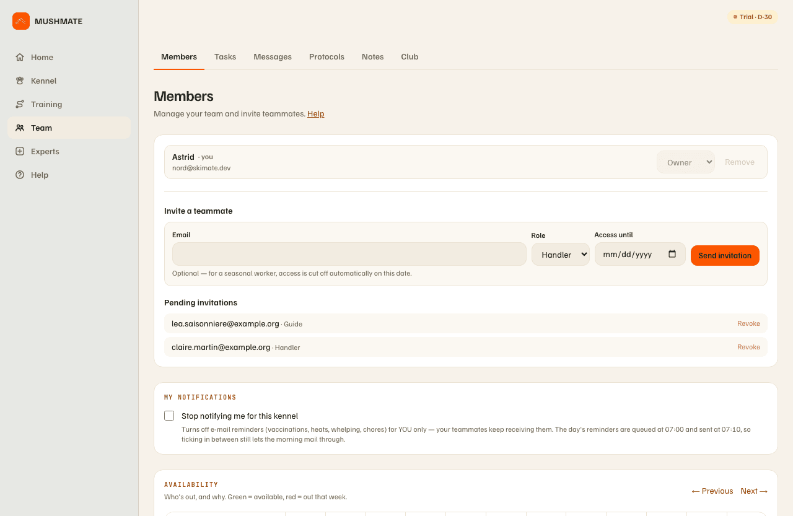The width and height of the screenshot is (793, 516).
Task: Open the Help link under Members heading
Action: pos(316,113)
